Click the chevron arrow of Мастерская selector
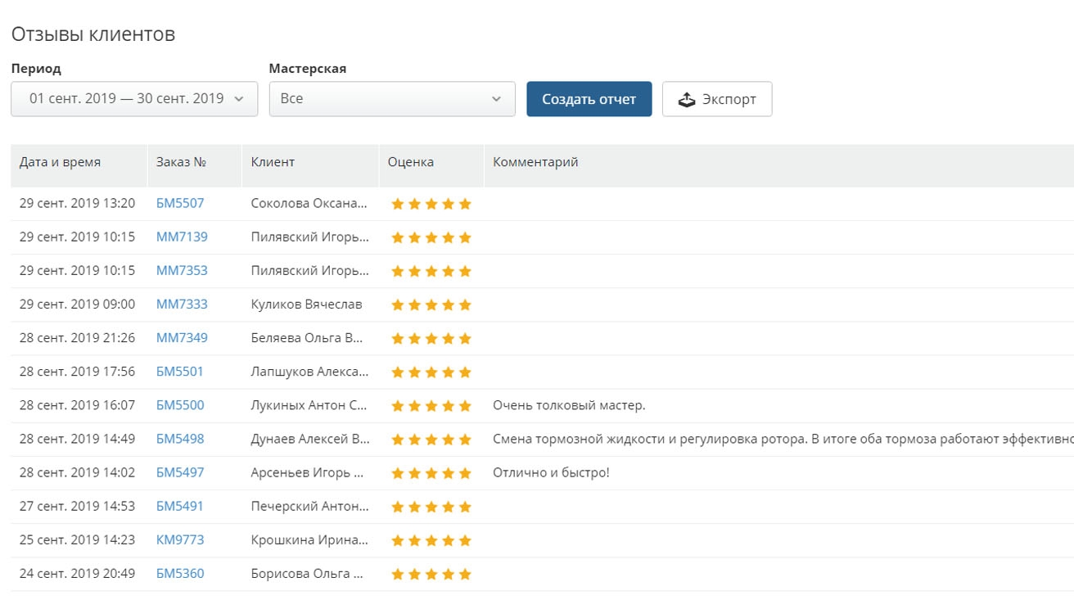The image size is (1074, 600). pyautogui.click(x=496, y=99)
